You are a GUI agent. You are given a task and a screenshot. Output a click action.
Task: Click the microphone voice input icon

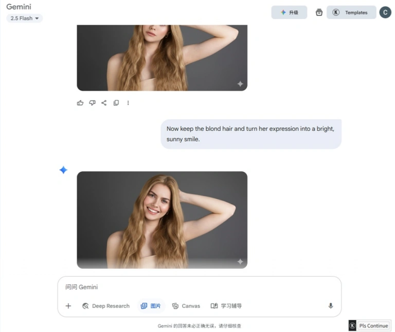pos(331,306)
